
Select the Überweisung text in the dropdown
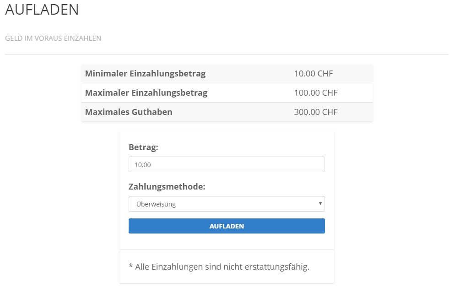[156, 204]
